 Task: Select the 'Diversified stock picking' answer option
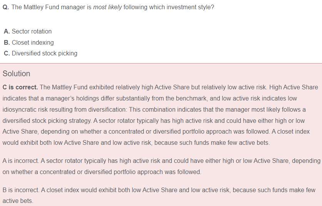45,54
